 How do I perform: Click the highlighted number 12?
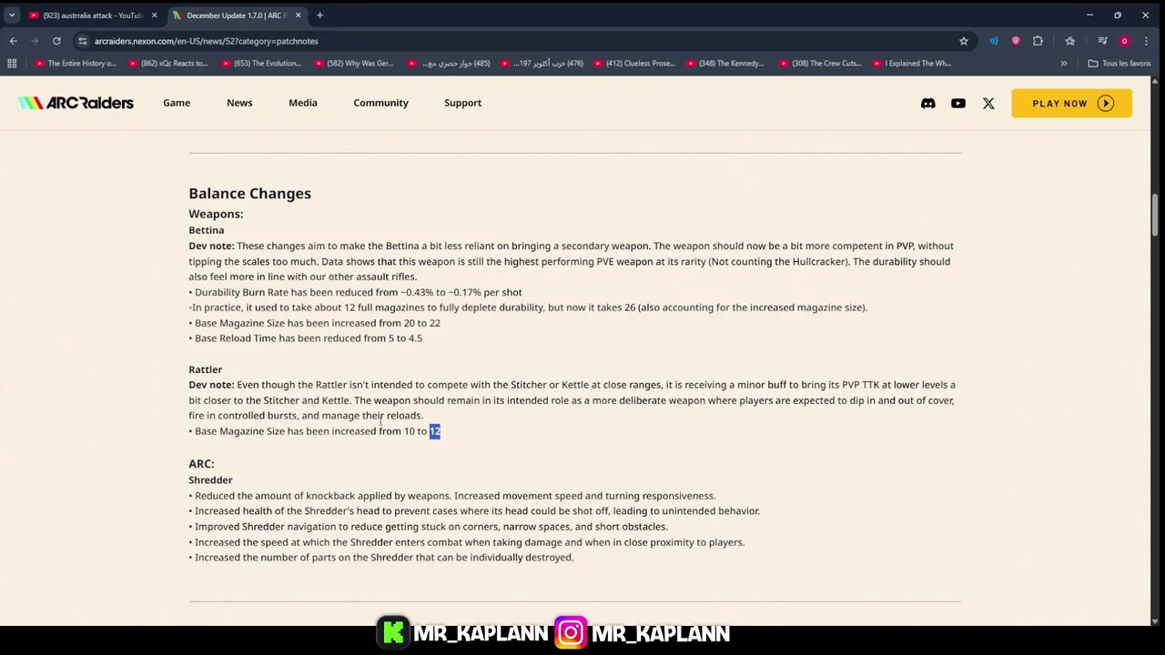[434, 431]
